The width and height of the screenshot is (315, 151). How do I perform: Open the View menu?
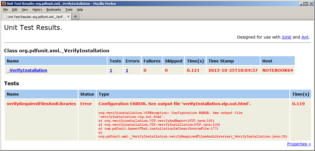(25, 9)
